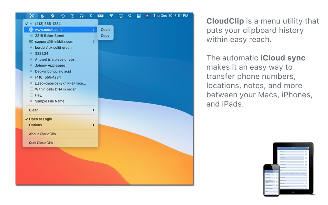Expand the Clear submenu arrow

coord(94,110)
